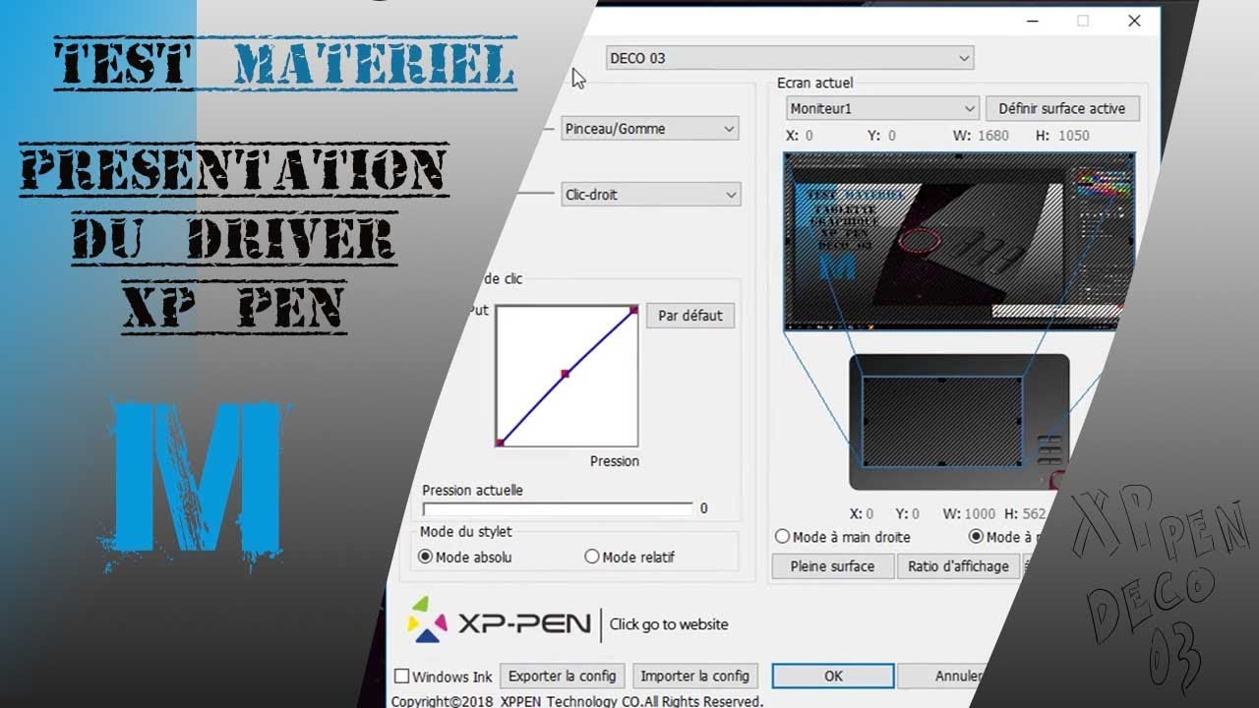Click the 'Click go to website' link
Image resolution: width=1259 pixels, height=708 pixels.
[669, 624]
